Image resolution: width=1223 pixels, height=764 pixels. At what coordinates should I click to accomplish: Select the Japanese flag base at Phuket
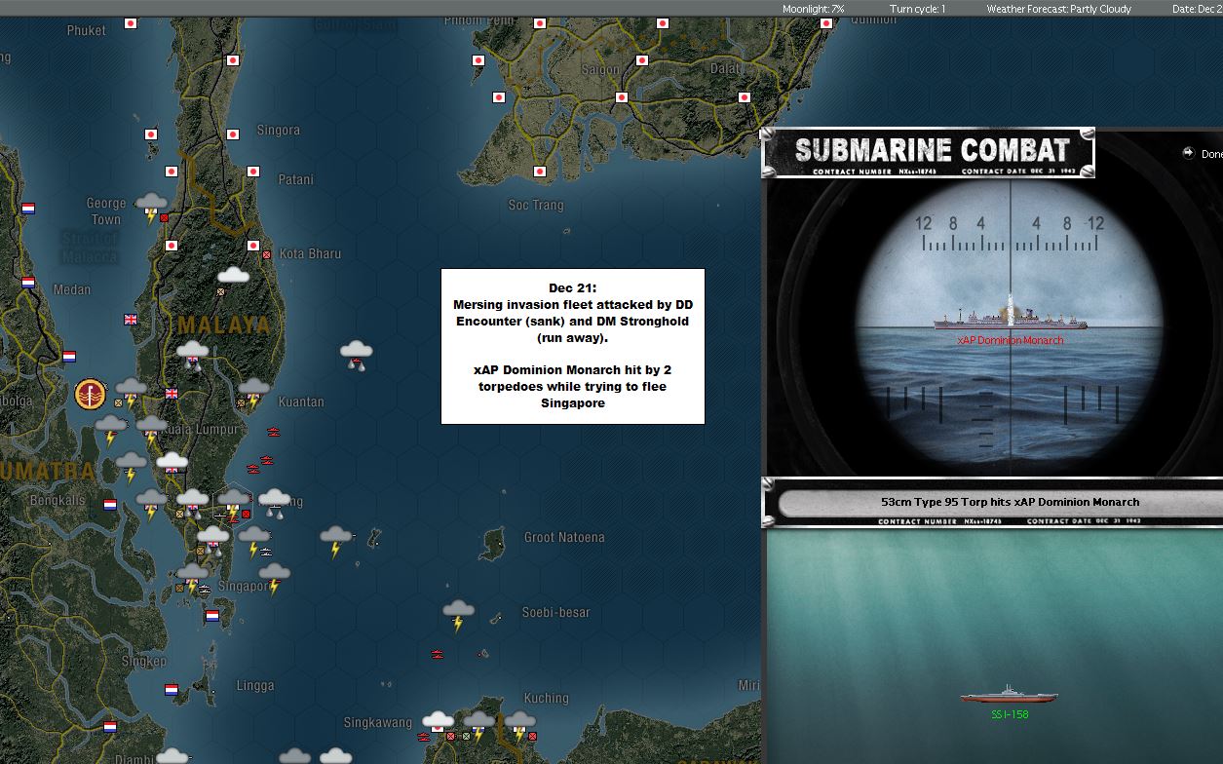point(131,23)
